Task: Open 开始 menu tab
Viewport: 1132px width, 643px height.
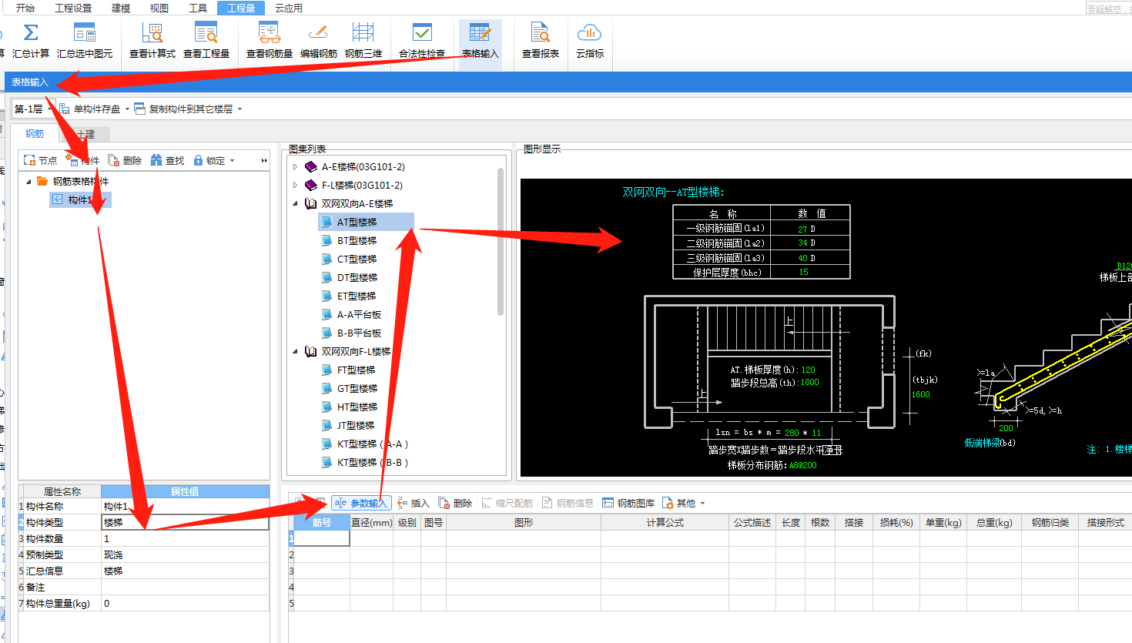Action: point(25,8)
